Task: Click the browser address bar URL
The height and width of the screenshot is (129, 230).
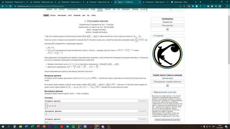Action: pyautogui.click(x=40, y=6)
